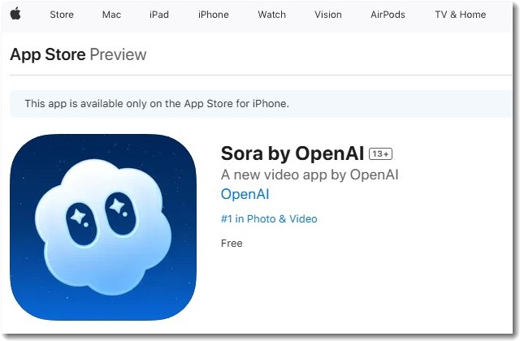Click the App Store heading link

(x=48, y=54)
